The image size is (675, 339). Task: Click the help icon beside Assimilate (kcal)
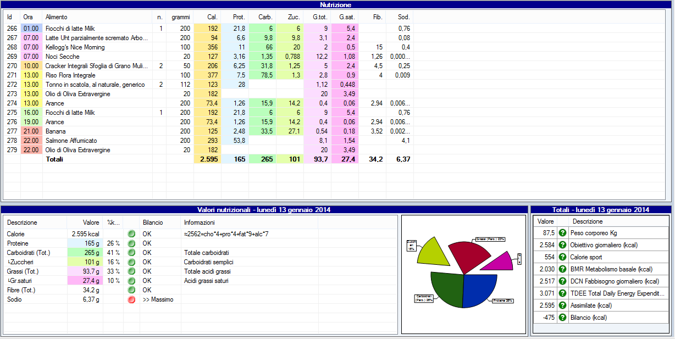coord(562,305)
